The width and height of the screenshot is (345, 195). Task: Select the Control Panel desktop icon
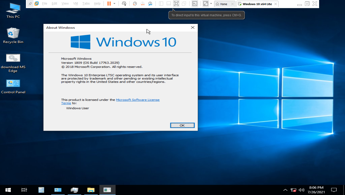[x=13, y=86]
